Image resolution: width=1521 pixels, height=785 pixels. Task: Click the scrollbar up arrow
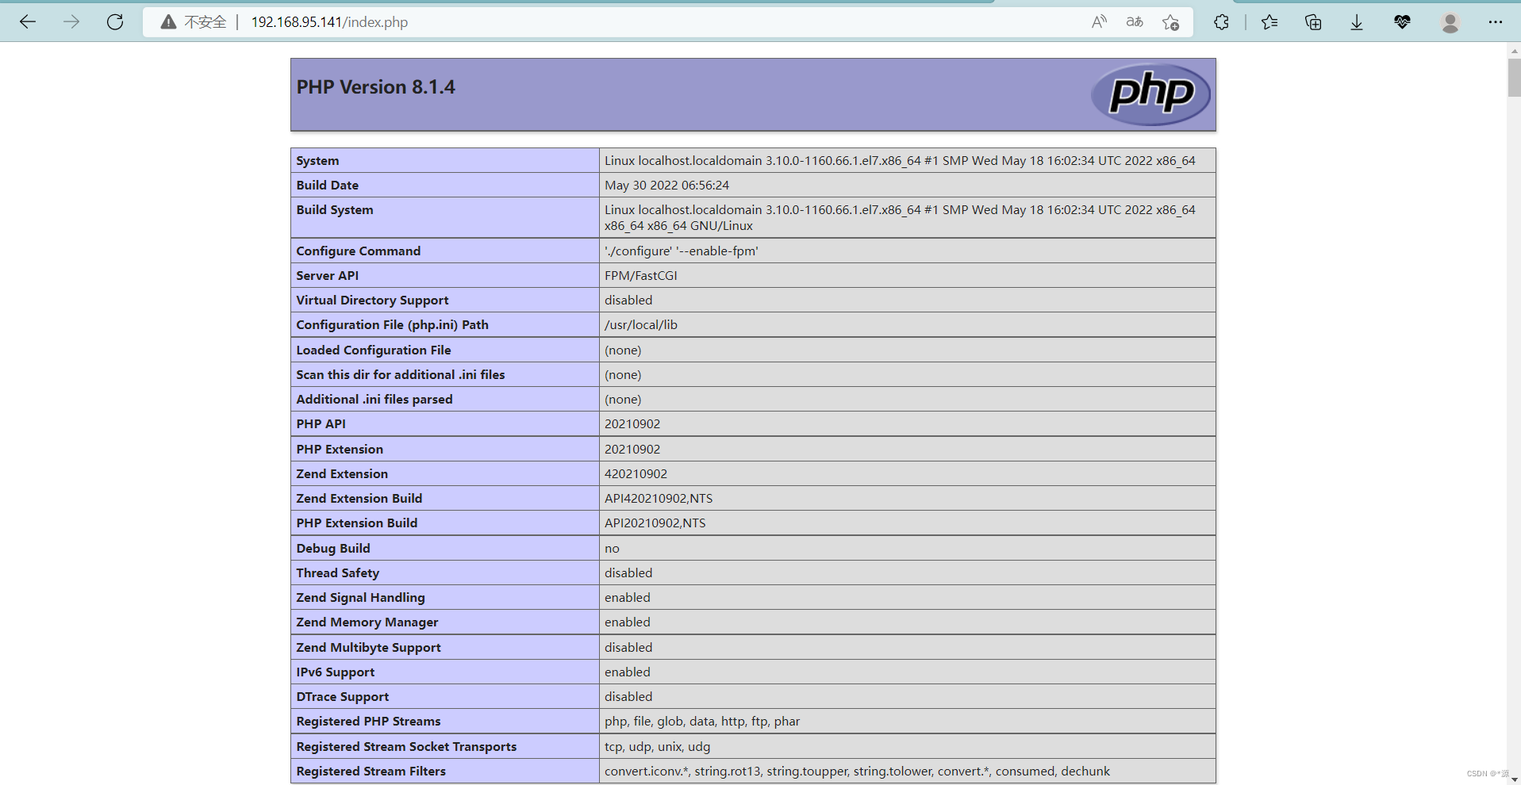coord(1513,52)
